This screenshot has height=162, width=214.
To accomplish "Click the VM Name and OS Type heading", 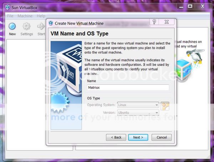I will (80, 33).
